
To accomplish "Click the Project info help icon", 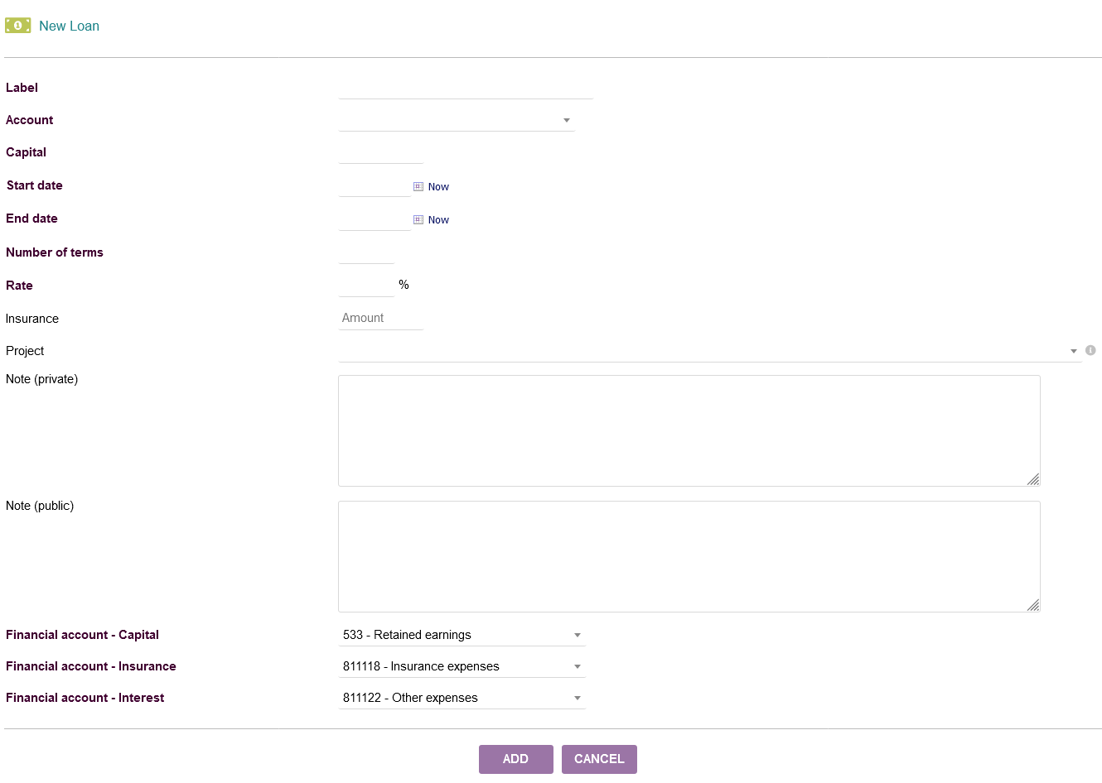I will pyautogui.click(x=1090, y=350).
